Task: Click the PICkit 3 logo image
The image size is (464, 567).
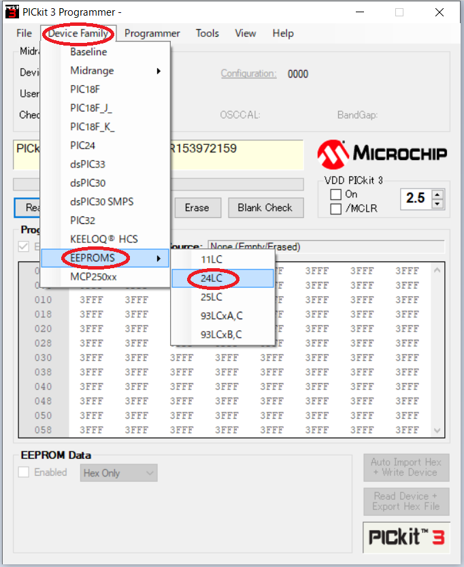Action: (x=406, y=537)
